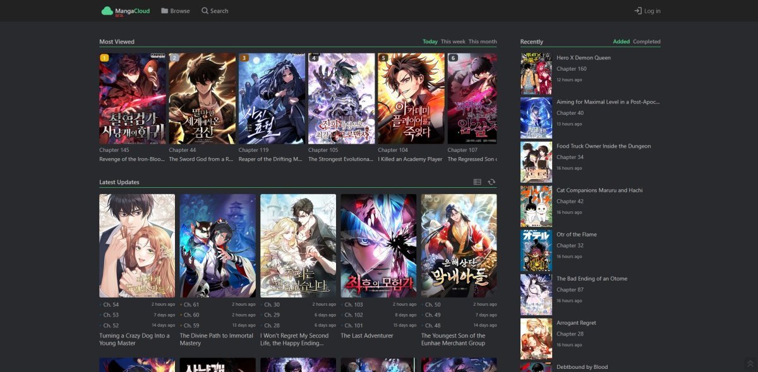Click Chapter 104 under Most Viewed
Viewport: 758px width, 372px height.
[x=393, y=150]
